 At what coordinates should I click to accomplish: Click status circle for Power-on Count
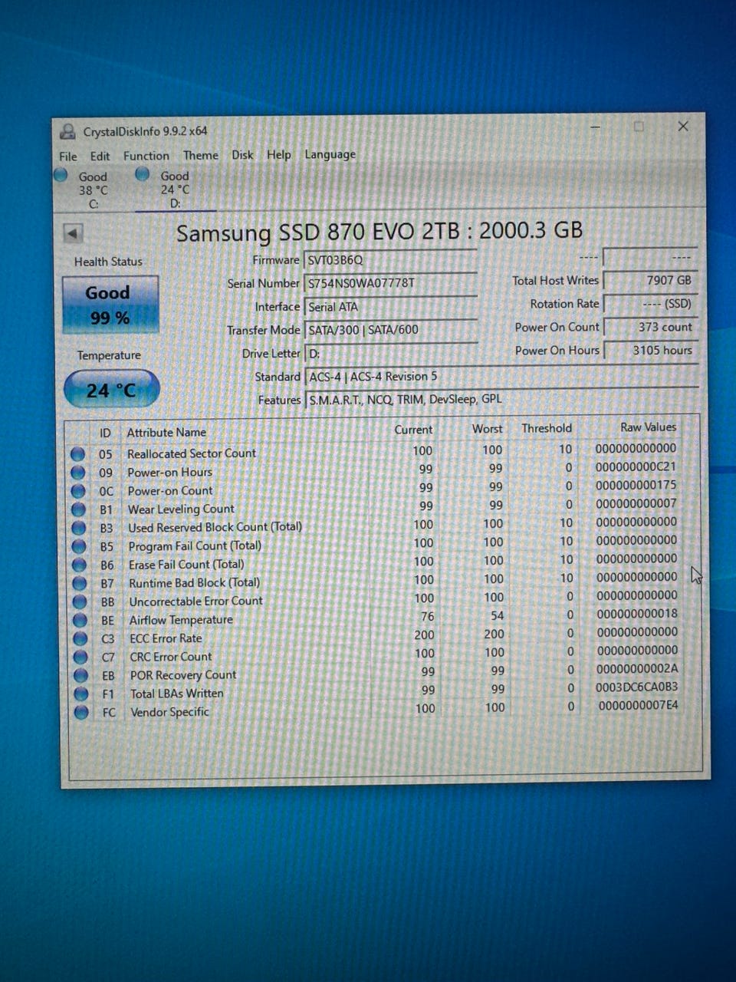pyautogui.click(x=77, y=490)
